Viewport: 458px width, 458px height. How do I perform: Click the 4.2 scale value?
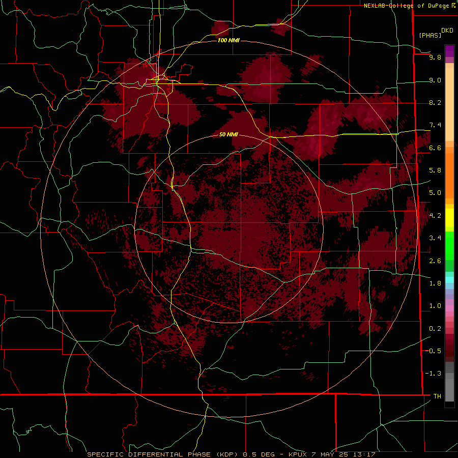coord(435,216)
